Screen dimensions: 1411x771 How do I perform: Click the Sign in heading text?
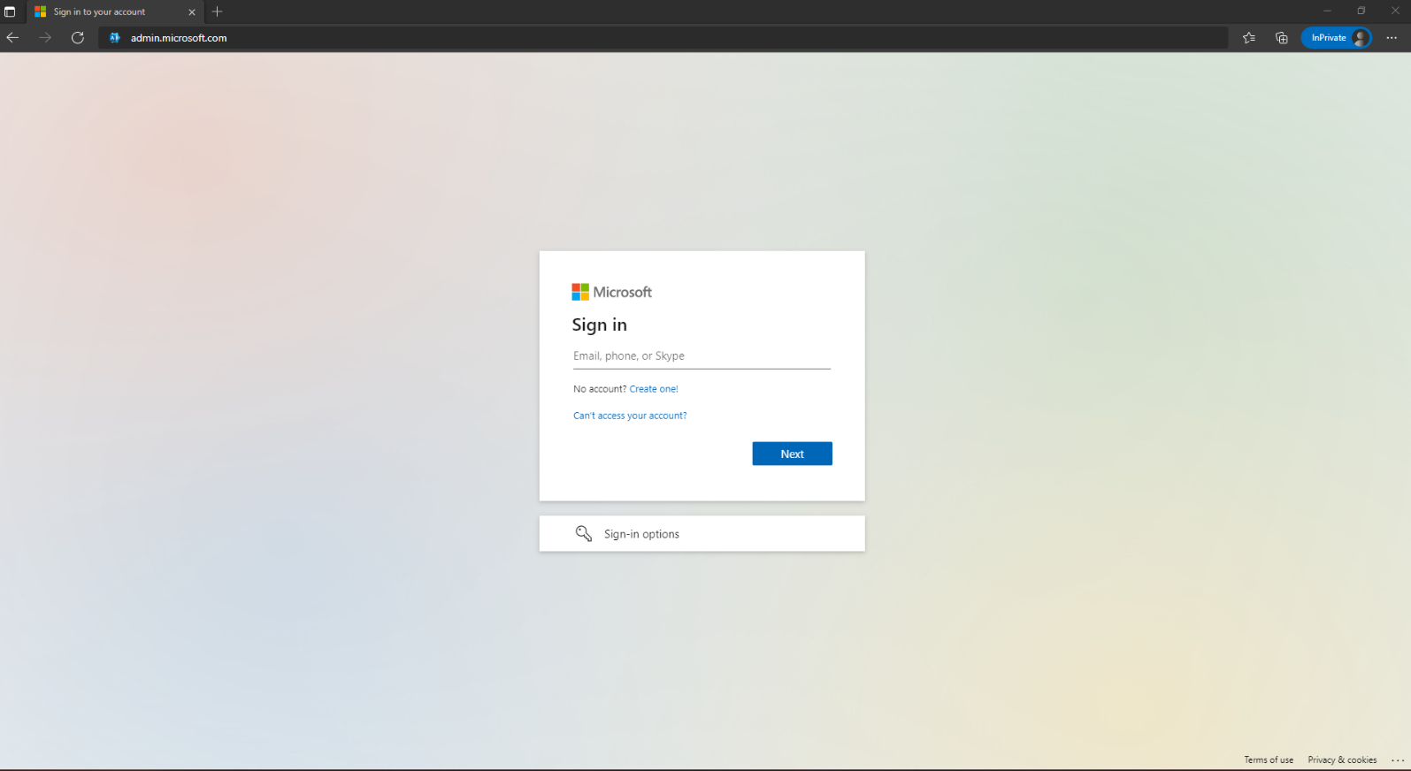click(x=599, y=324)
